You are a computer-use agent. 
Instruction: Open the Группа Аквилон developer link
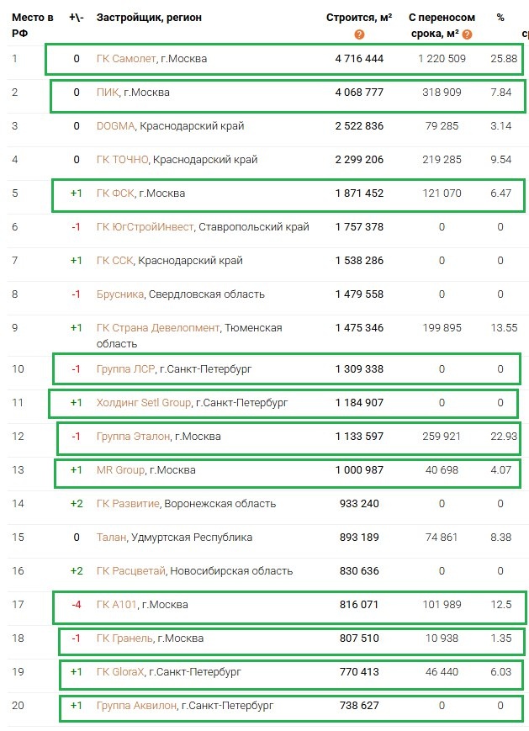(x=136, y=706)
